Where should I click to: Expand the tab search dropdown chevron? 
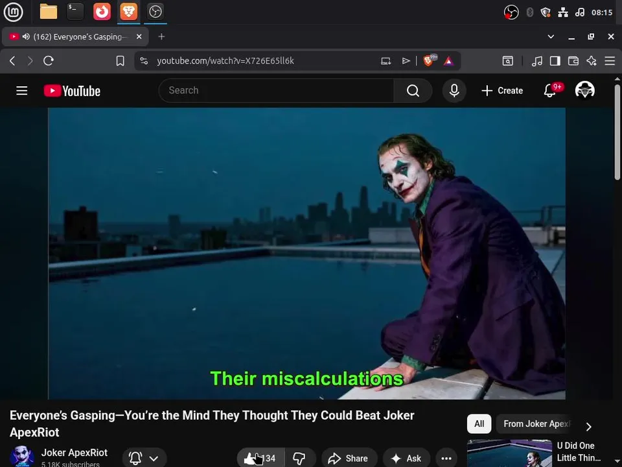coord(551,36)
